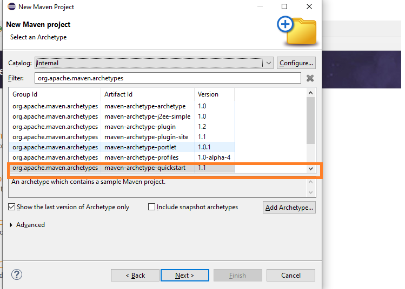Image resolution: width=405 pixels, height=289 pixels.
Task: Click the 1.0-alpha-4 version cell
Action: [x=214, y=157]
